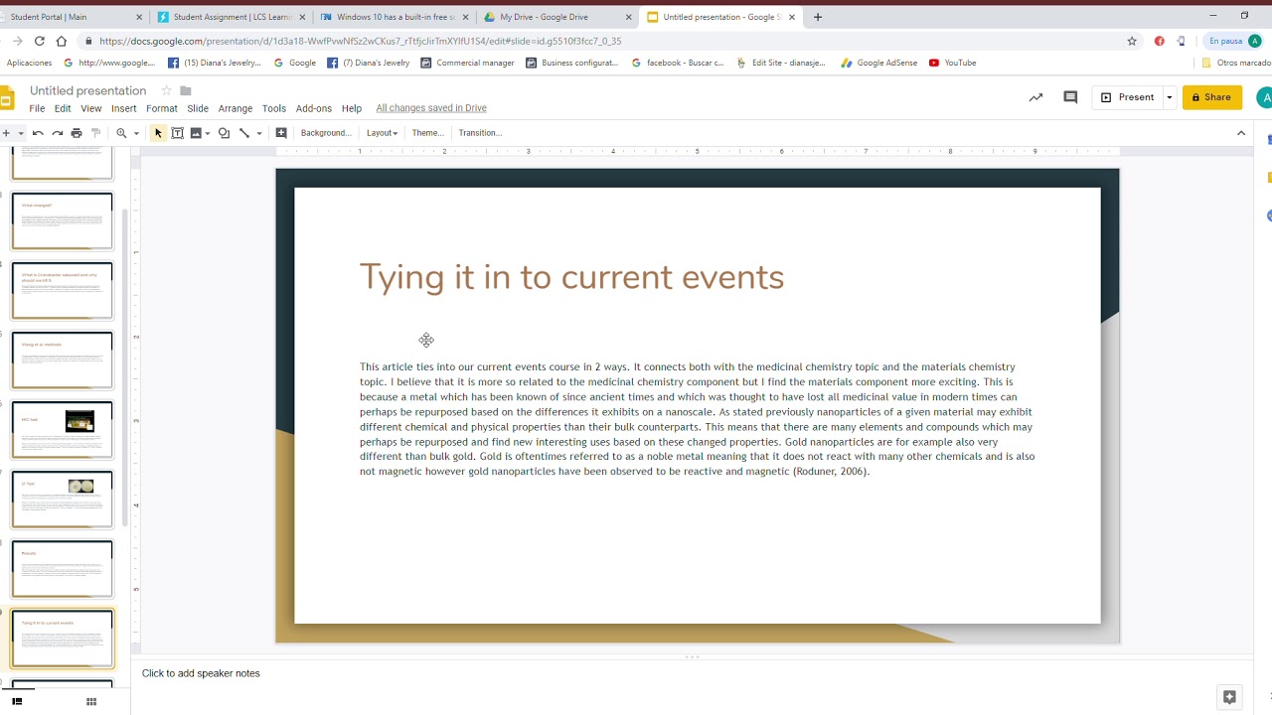Open the Arrange menu
The width and height of the screenshot is (1272, 715).
[236, 108]
